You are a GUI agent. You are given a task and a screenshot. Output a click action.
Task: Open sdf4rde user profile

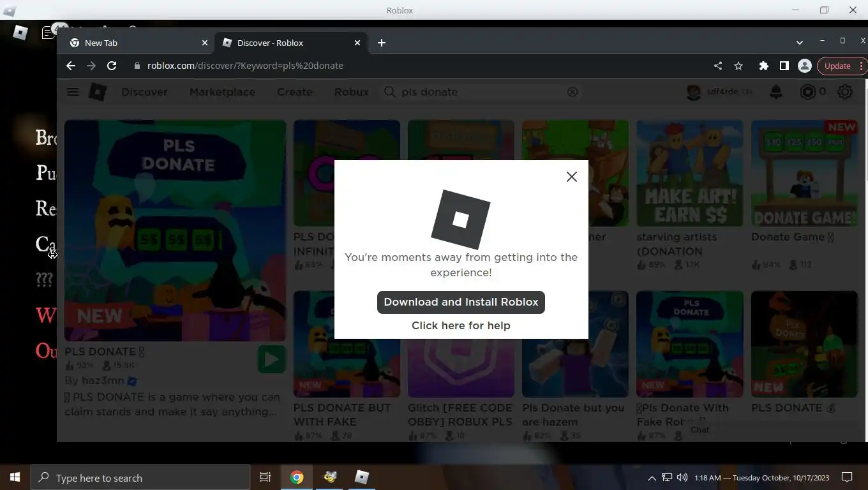(x=719, y=92)
